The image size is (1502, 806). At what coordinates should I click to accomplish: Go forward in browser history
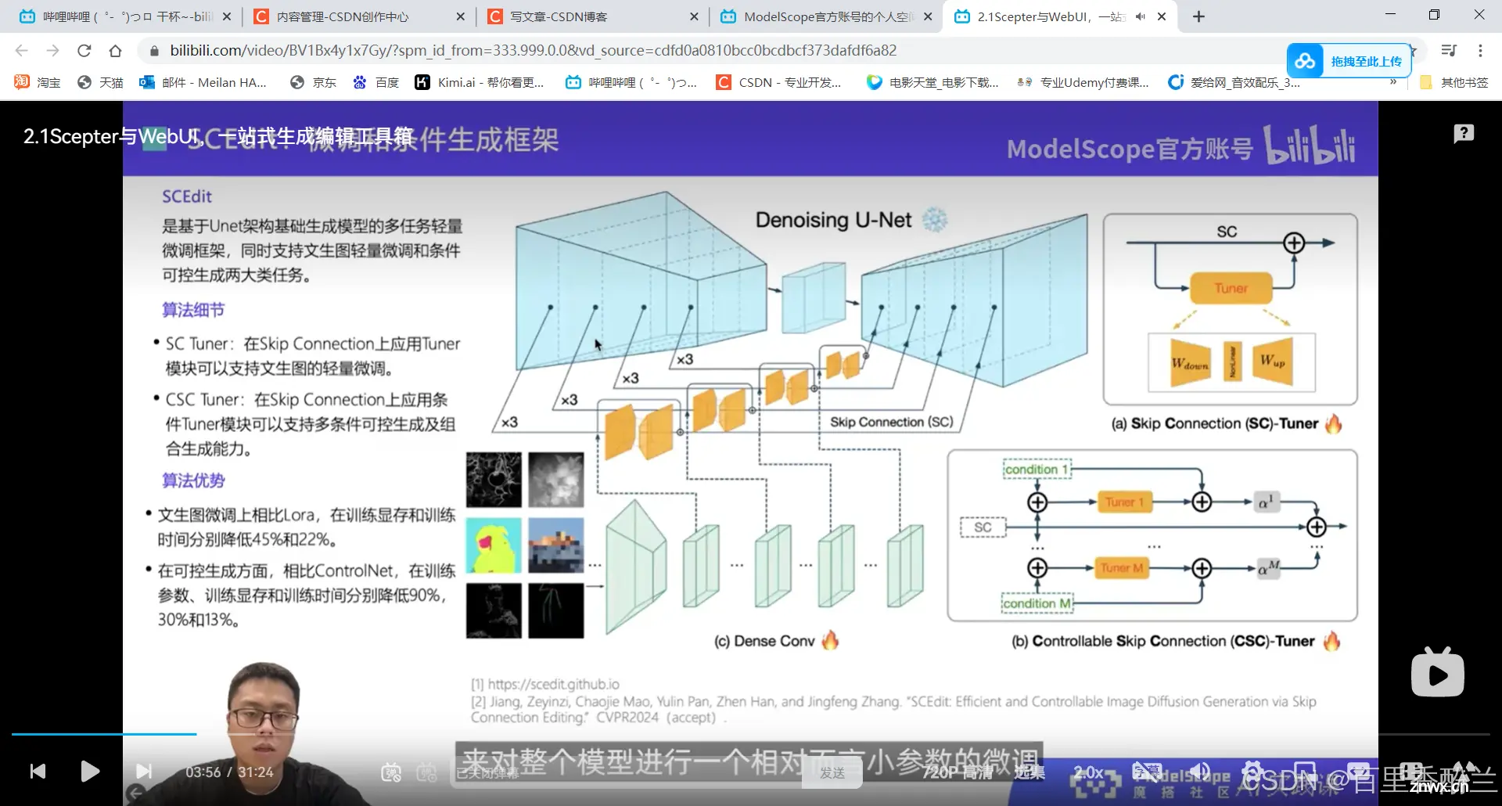(52, 51)
